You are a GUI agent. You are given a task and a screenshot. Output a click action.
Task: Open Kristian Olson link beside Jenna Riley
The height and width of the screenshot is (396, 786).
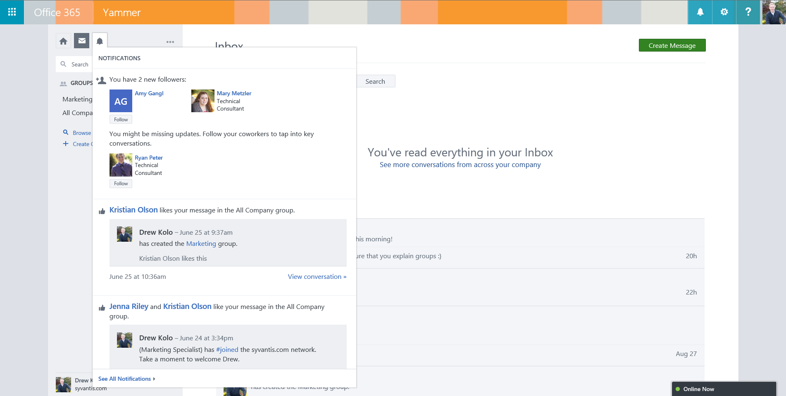pyautogui.click(x=187, y=306)
